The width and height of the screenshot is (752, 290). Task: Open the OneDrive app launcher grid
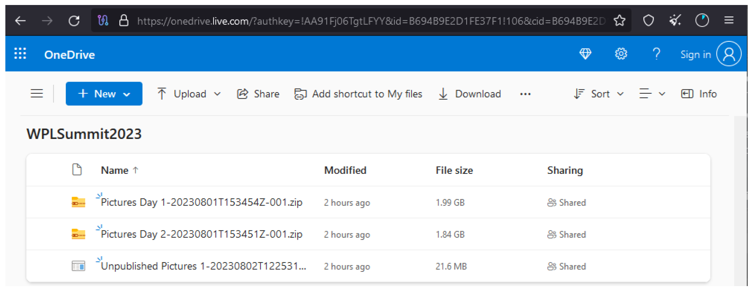click(x=20, y=54)
